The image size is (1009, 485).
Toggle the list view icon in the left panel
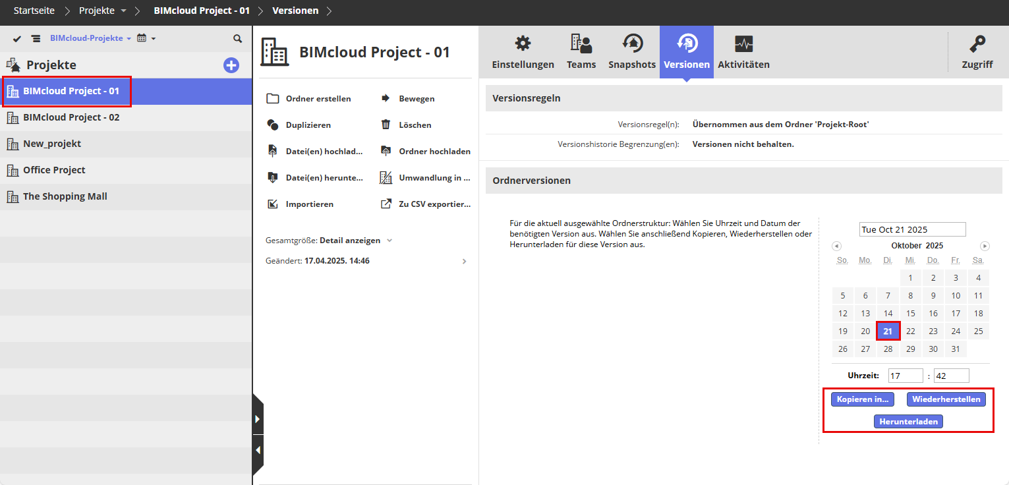(x=36, y=39)
